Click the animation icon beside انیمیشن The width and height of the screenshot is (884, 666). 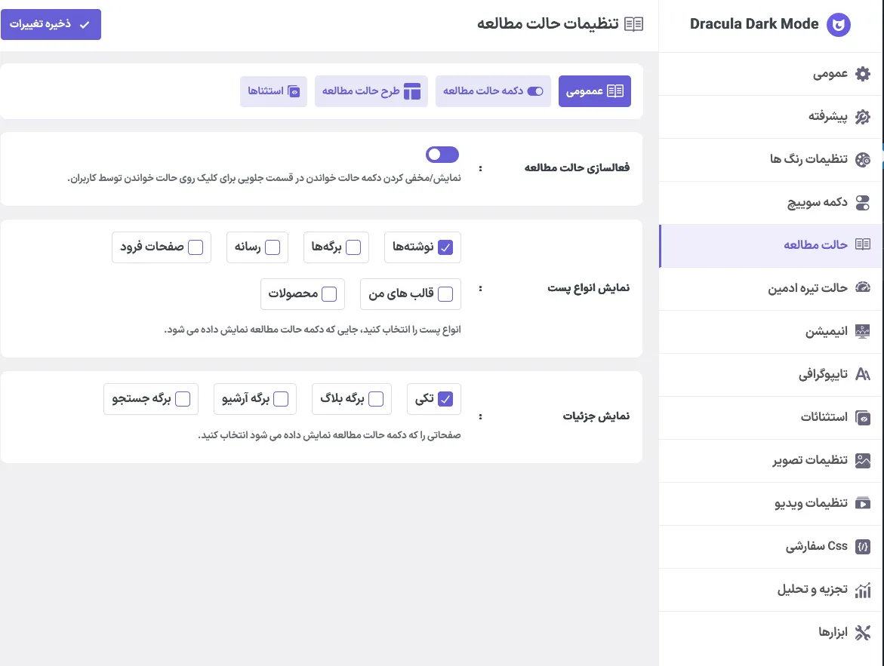click(x=863, y=331)
